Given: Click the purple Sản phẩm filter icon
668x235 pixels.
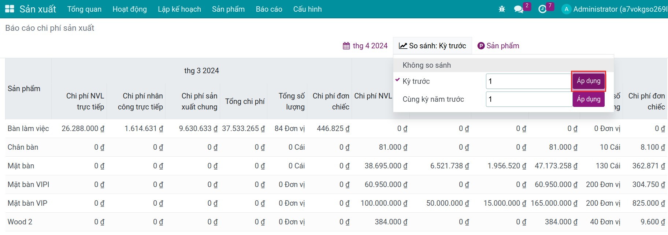Looking at the screenshot, I should 481,46.
